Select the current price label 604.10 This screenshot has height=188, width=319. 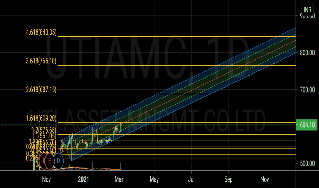click(307, 125)
